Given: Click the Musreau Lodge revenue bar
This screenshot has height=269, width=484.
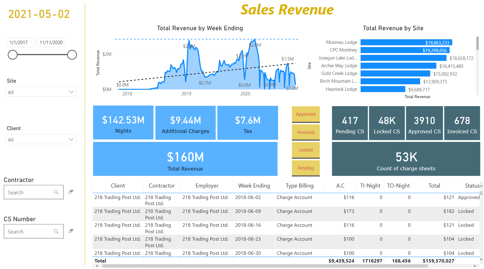Looking at the screenshot, I should coord(406,43).
